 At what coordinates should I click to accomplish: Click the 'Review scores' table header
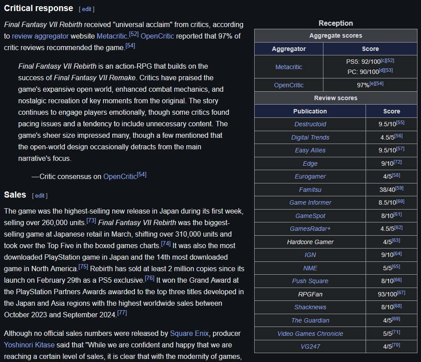coord(336,98)
